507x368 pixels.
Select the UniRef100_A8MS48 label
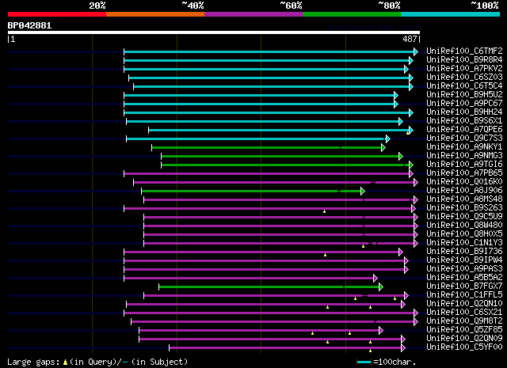tap(464, 199)
